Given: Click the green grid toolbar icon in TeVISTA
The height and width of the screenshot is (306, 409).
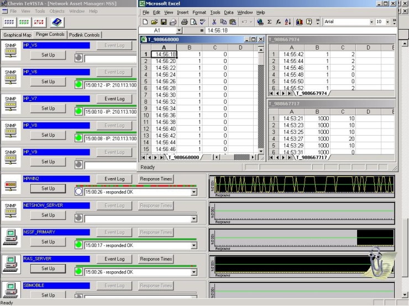Looking at the screenshot, I should [x=24, y=22].
